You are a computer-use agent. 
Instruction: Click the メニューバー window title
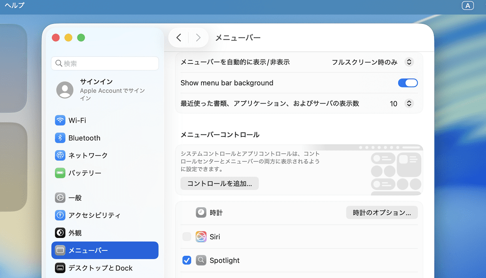pyautogui.click(x=238, y=38)
